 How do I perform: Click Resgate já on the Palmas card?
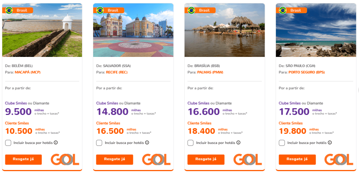click(x=206, y=159)
